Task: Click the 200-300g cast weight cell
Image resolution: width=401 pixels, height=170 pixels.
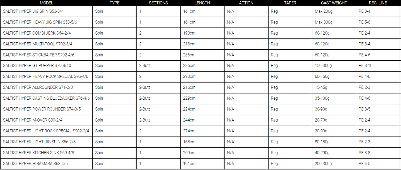Action: 334,164
